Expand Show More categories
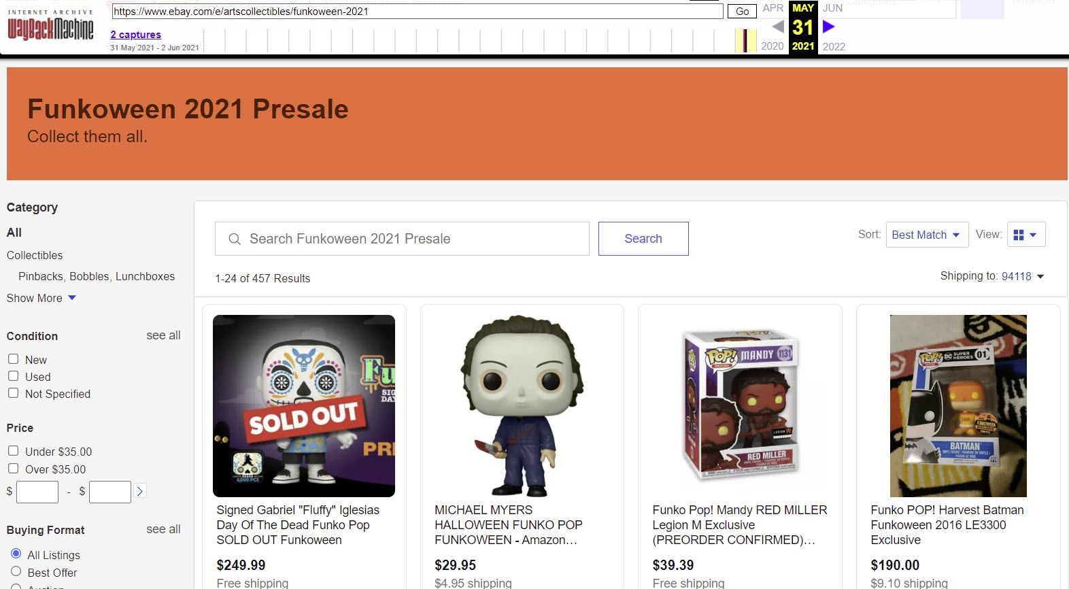 click(41, 298)
